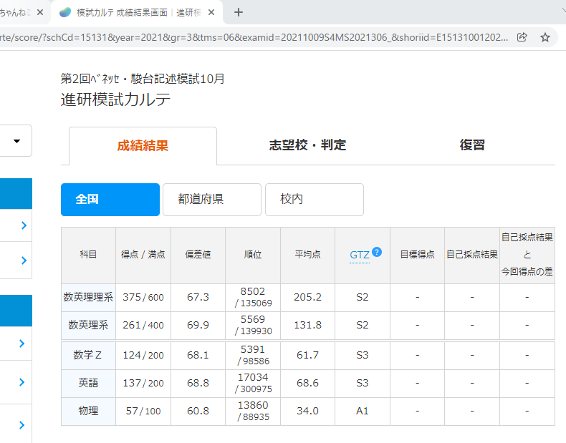The width and height of the screenshot is (566, 443).
Task: Click the rank 17034 / 300975
Action: click(253, 383)
